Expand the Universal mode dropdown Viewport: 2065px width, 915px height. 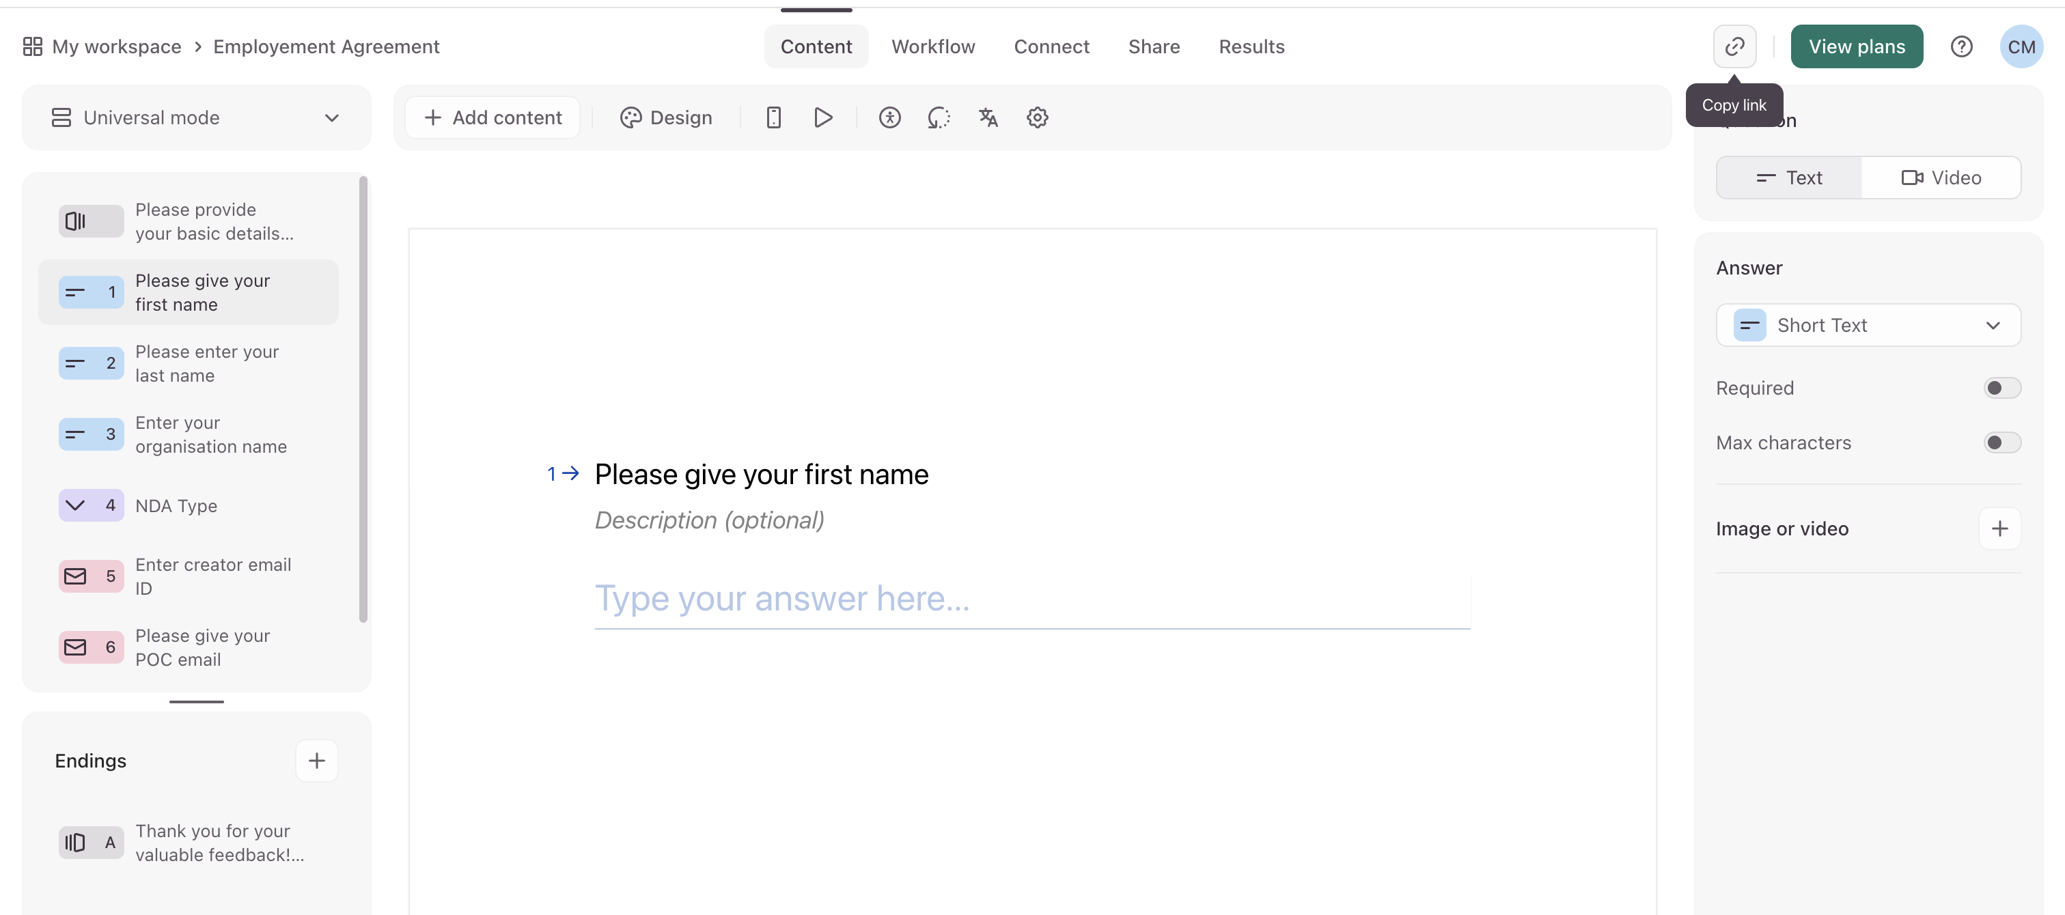pyautogui.click(x=197, y=117)
